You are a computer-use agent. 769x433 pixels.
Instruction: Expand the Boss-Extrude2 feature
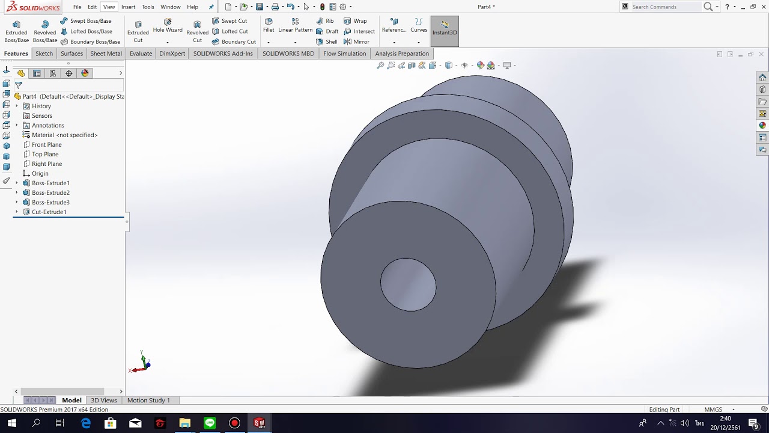coord(17,193)
